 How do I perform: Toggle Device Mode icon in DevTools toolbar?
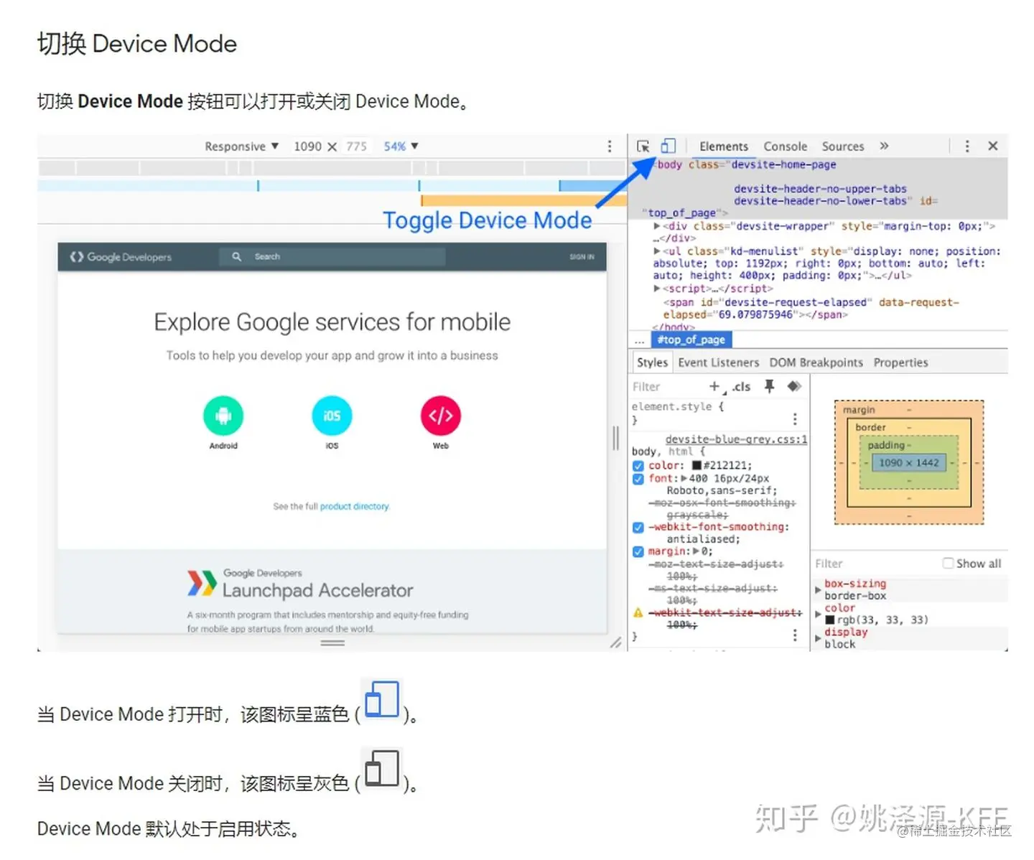(x=668, y=146)
